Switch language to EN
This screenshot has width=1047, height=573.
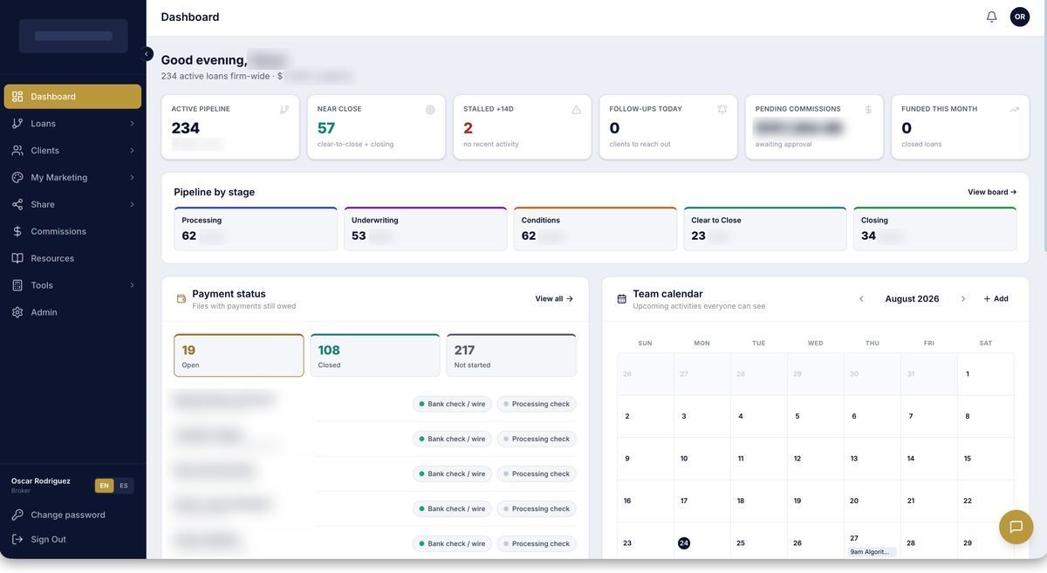tap(105, 486)
